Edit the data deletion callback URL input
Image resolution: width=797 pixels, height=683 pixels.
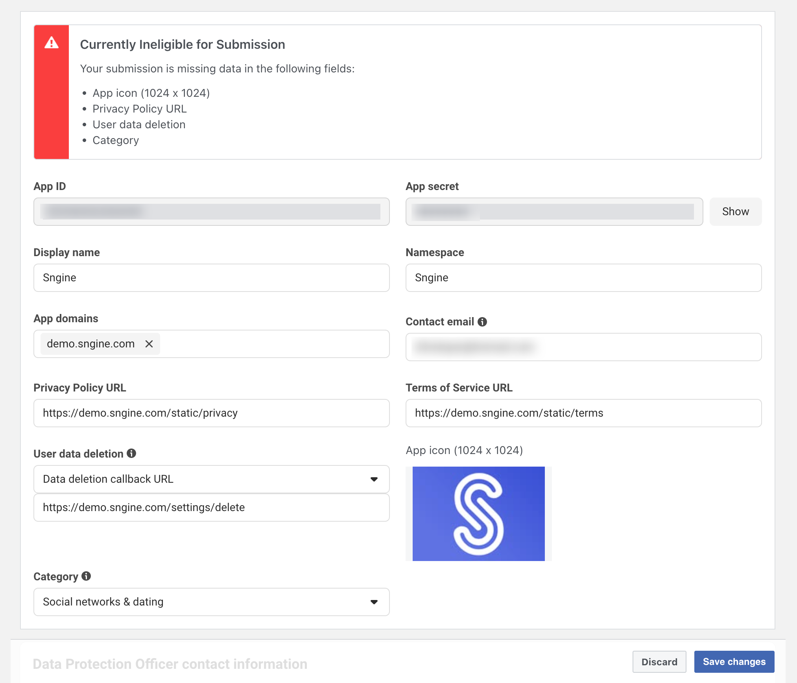pyautogui.click(x=211, y=508)
